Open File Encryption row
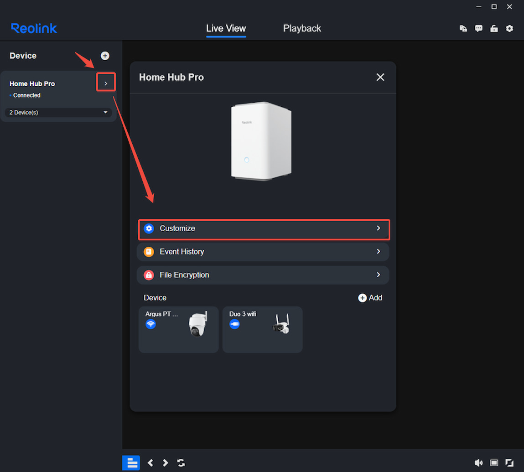Image resolution: width=524 pixels, height=472 pixels. 263,275
